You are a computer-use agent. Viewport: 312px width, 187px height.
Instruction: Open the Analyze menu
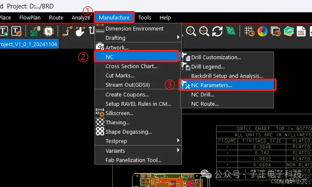coord(81,17)
